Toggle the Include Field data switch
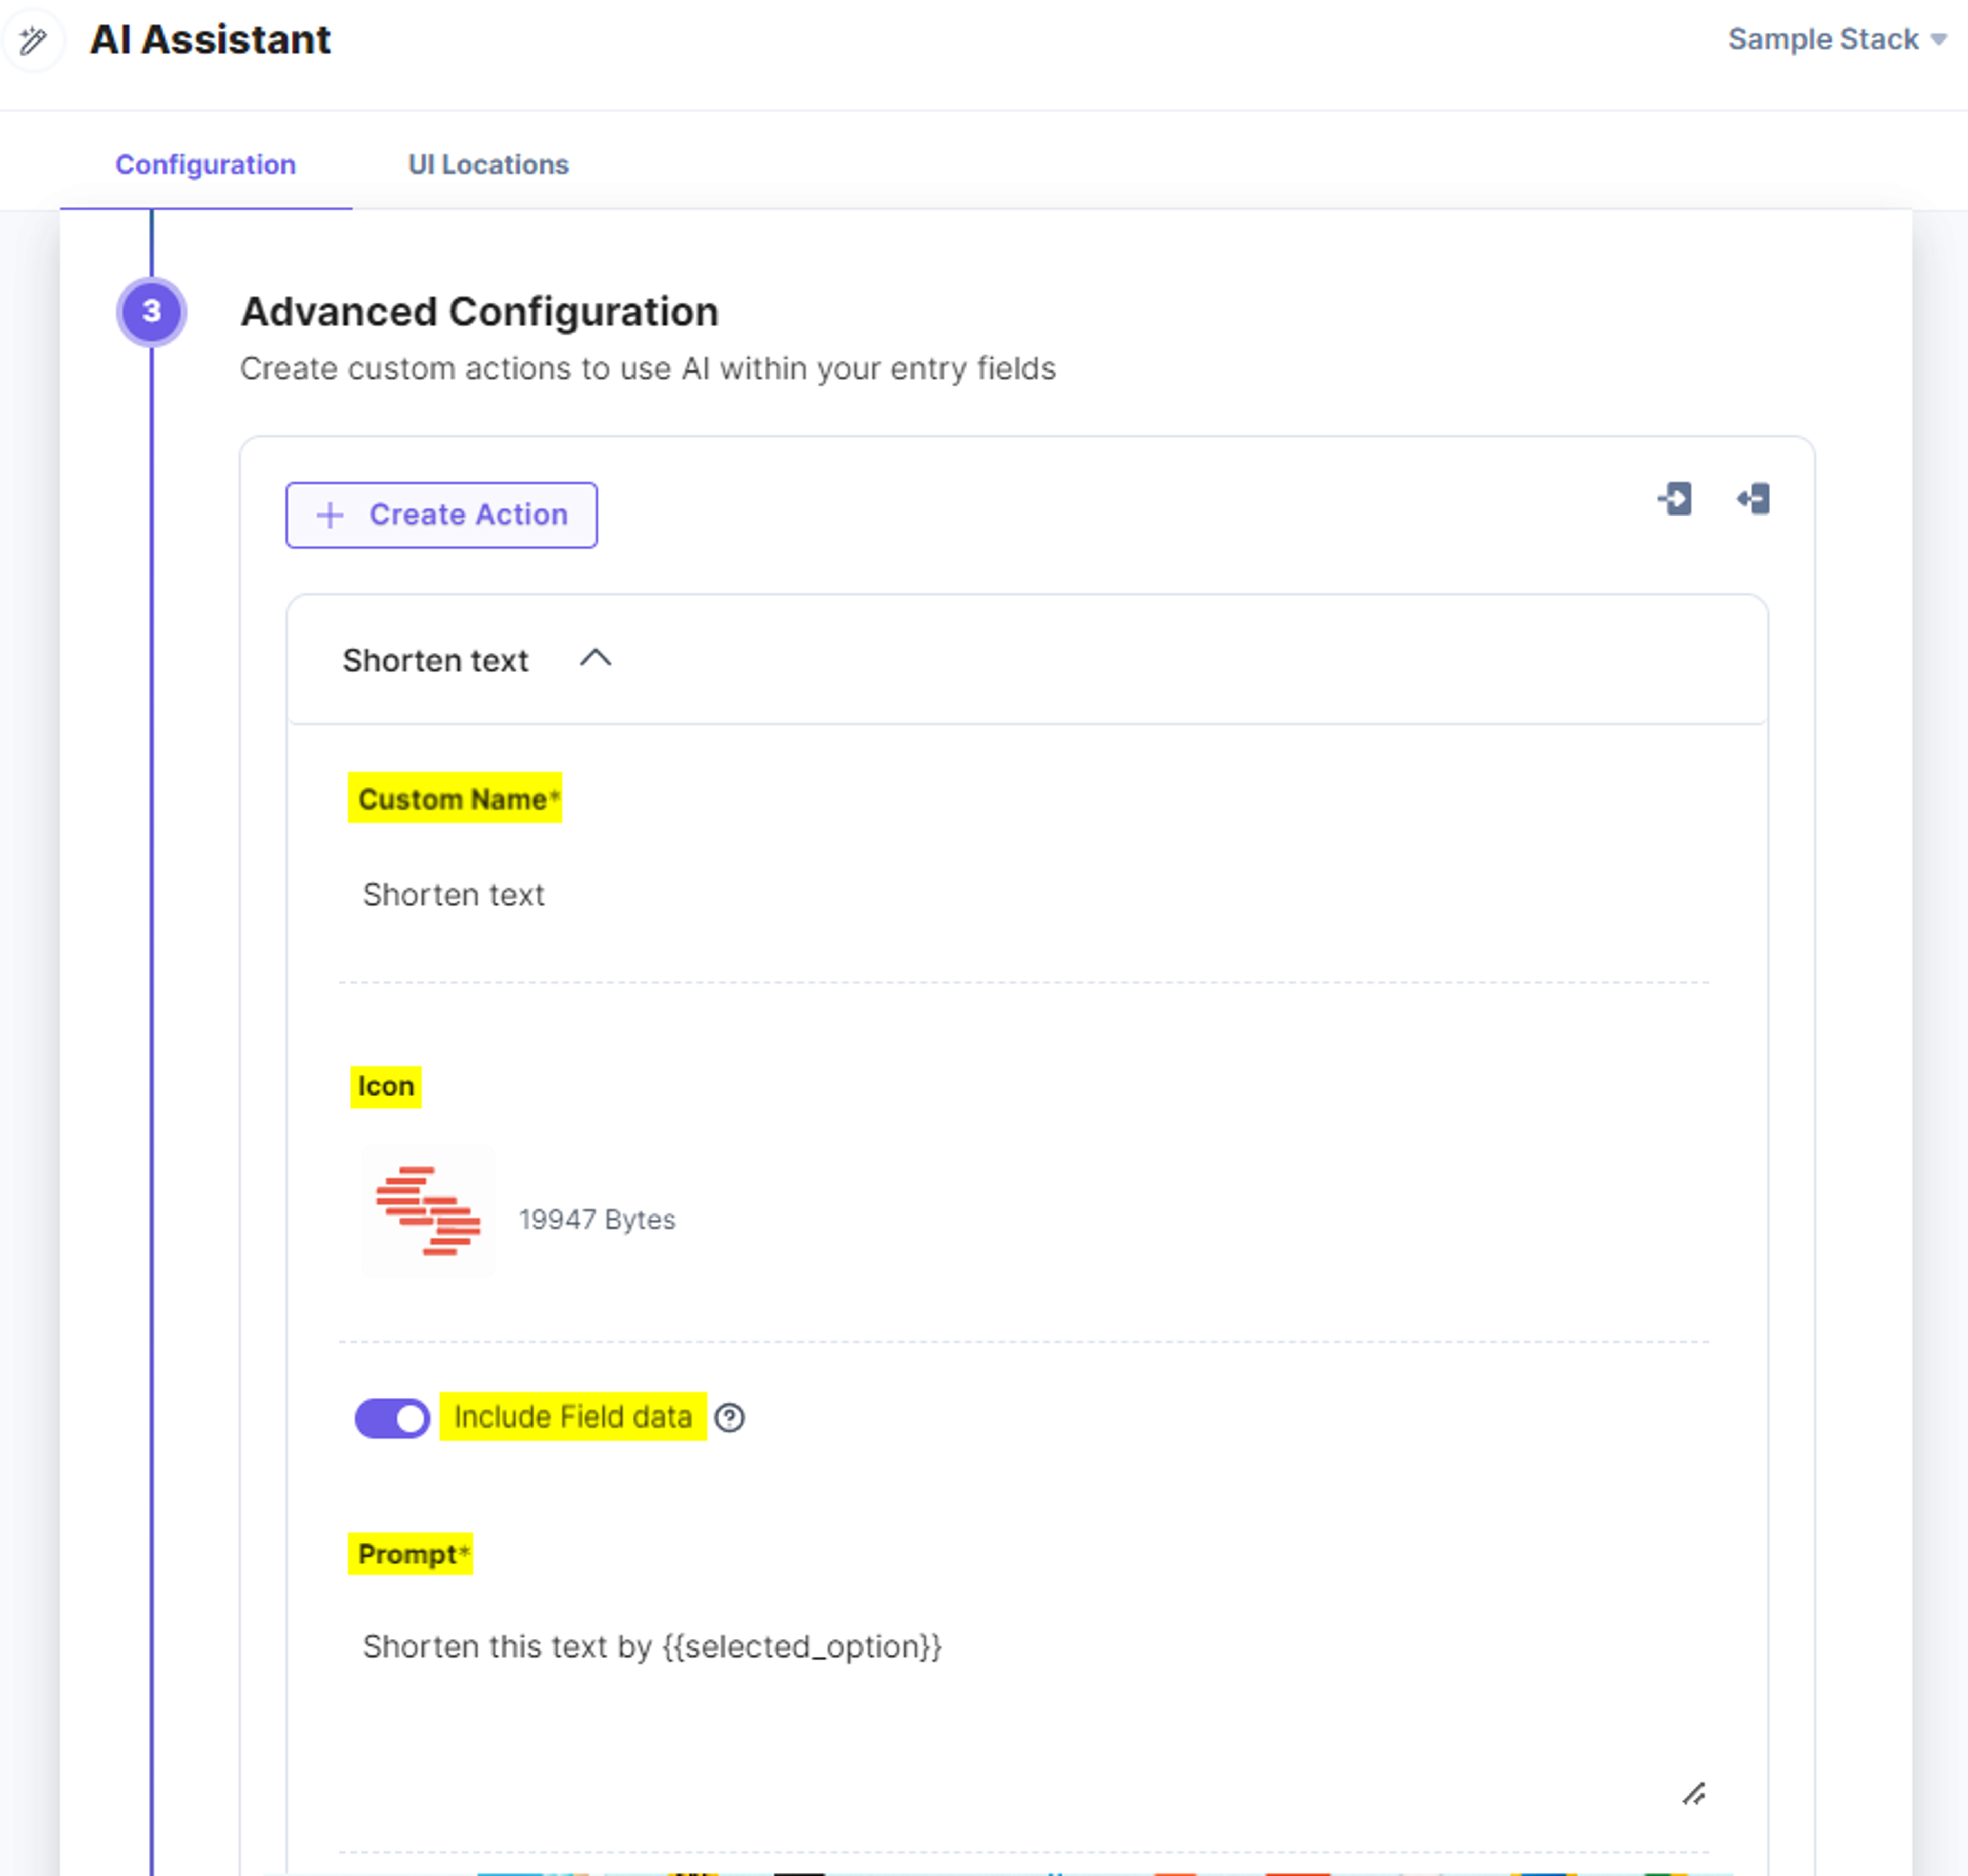This screenshot has width=1968, height=1876. (392, 1418)
